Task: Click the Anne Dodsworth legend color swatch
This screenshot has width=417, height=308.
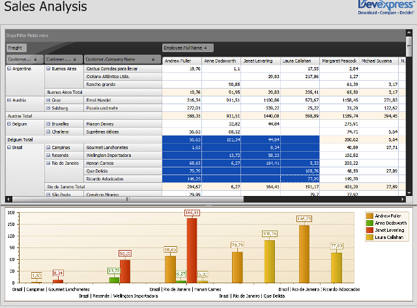Action: (369, 223)
